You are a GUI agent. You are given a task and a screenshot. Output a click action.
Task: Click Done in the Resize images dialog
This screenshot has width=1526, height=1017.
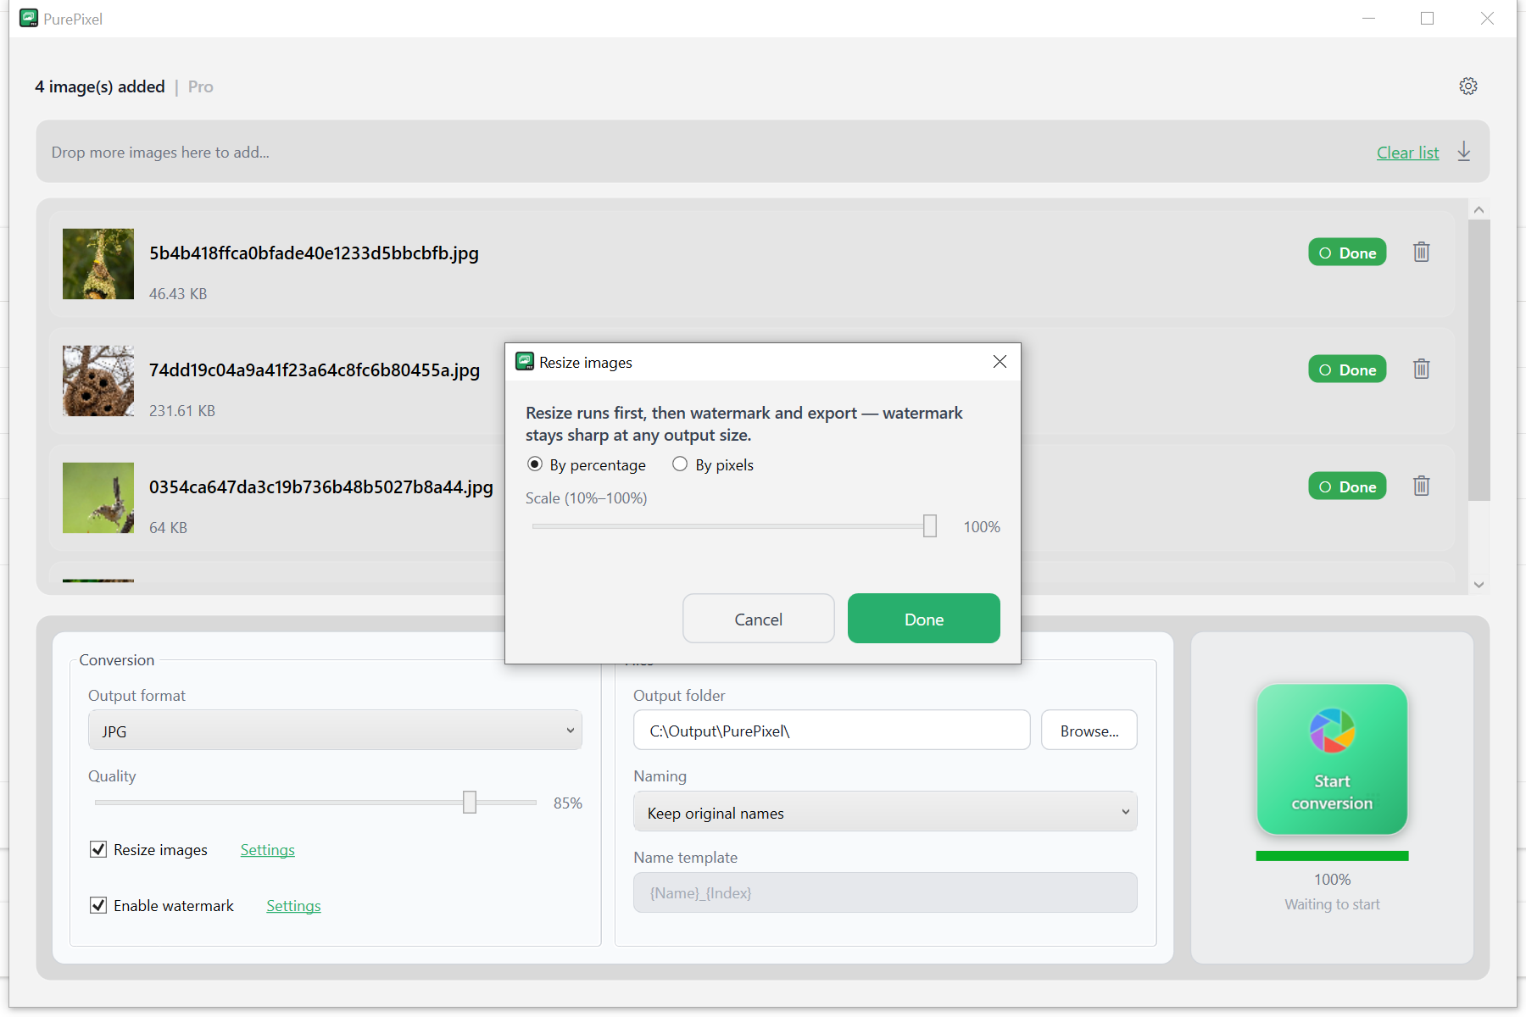coord(924,619)
